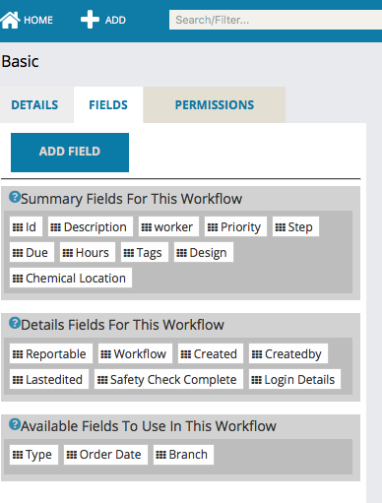Select the Createdby field chip
The width and height of the screenshot is (382, 503).
tap(288, 353)
